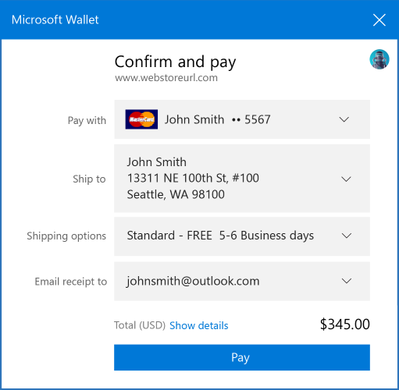The width and height of the screenshot is (399, 390).
Task: Open the Shipping options dropdown arrow
Action: pyautogui.click(x=347, y=236)
